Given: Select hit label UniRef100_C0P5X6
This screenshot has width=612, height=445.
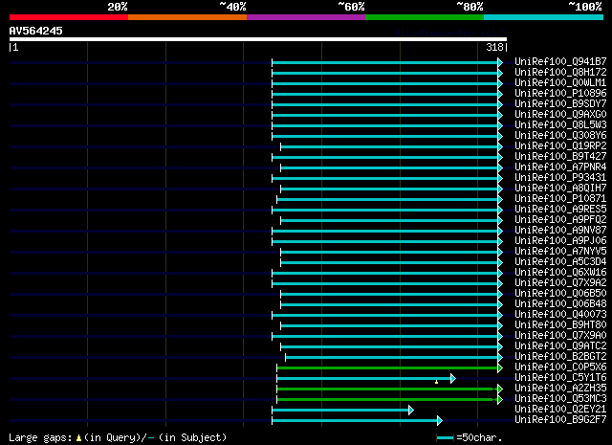Looking at the screenshot, I should click(x=560, y=367).
